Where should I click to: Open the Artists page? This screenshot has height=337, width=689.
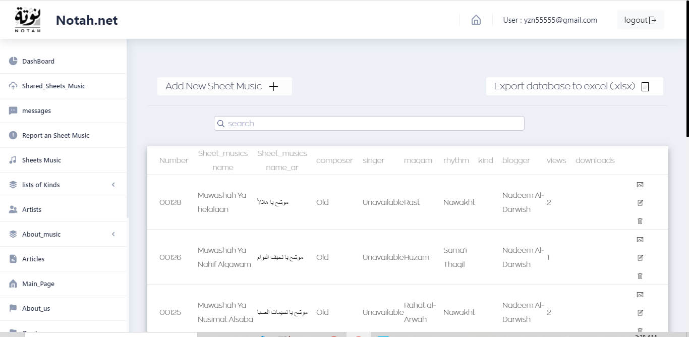pos(32,210)
